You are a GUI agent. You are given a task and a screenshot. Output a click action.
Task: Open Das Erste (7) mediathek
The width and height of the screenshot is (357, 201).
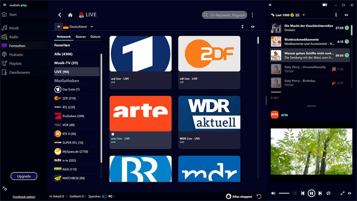77,89
